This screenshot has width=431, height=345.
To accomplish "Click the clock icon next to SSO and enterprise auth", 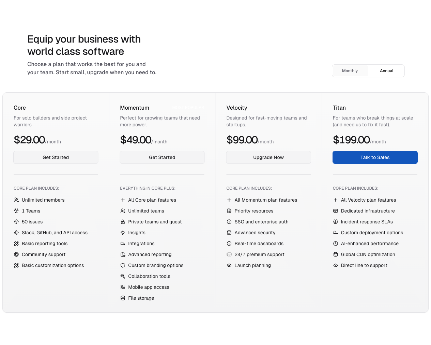I will (x=229, y=222).
